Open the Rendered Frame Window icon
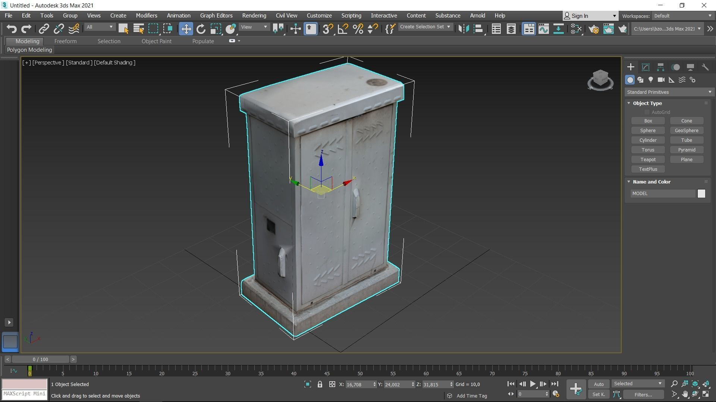Image resolution: width=716 pixels, height=402 pixels. tap(609, 29)
